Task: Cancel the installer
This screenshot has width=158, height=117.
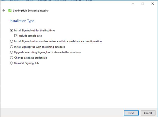Action: pyautogui.click(x=148, y=113)
